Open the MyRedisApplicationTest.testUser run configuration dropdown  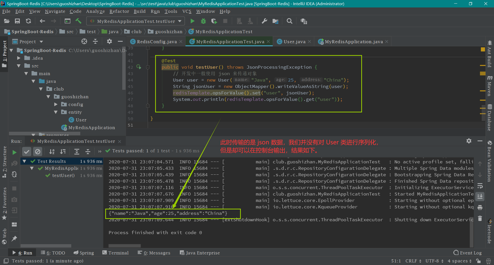pos(136,21)
